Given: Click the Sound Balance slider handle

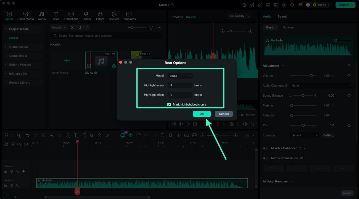Looking at the screenshot, I should point(303,96).
